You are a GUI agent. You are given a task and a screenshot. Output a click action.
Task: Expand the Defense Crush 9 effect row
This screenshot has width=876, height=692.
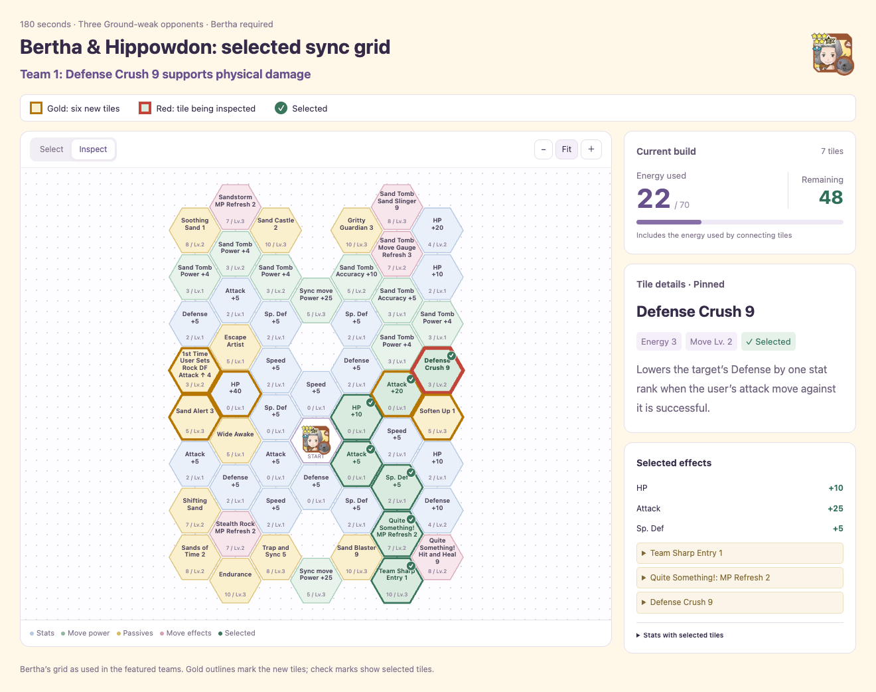[739, 602]
